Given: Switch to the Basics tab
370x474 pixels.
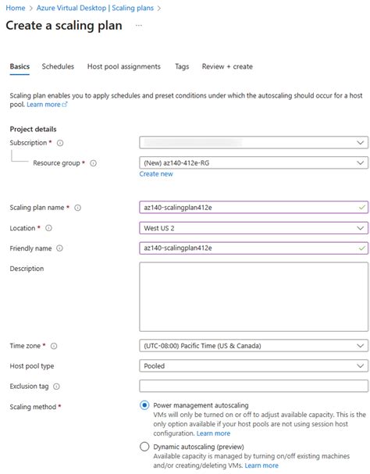Looking at the screenshot, I should 20,66.
